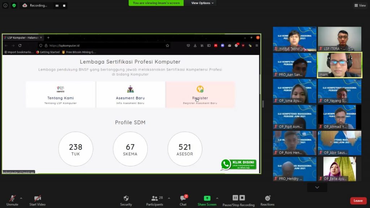The height and width of the screenshot is (208, 370).
Task: Click Import bookmarks in bookmarks bar
Action: point(19,52)
